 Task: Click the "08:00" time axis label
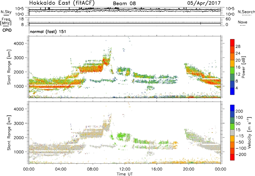pyautogui.click(x=93, y=169)
